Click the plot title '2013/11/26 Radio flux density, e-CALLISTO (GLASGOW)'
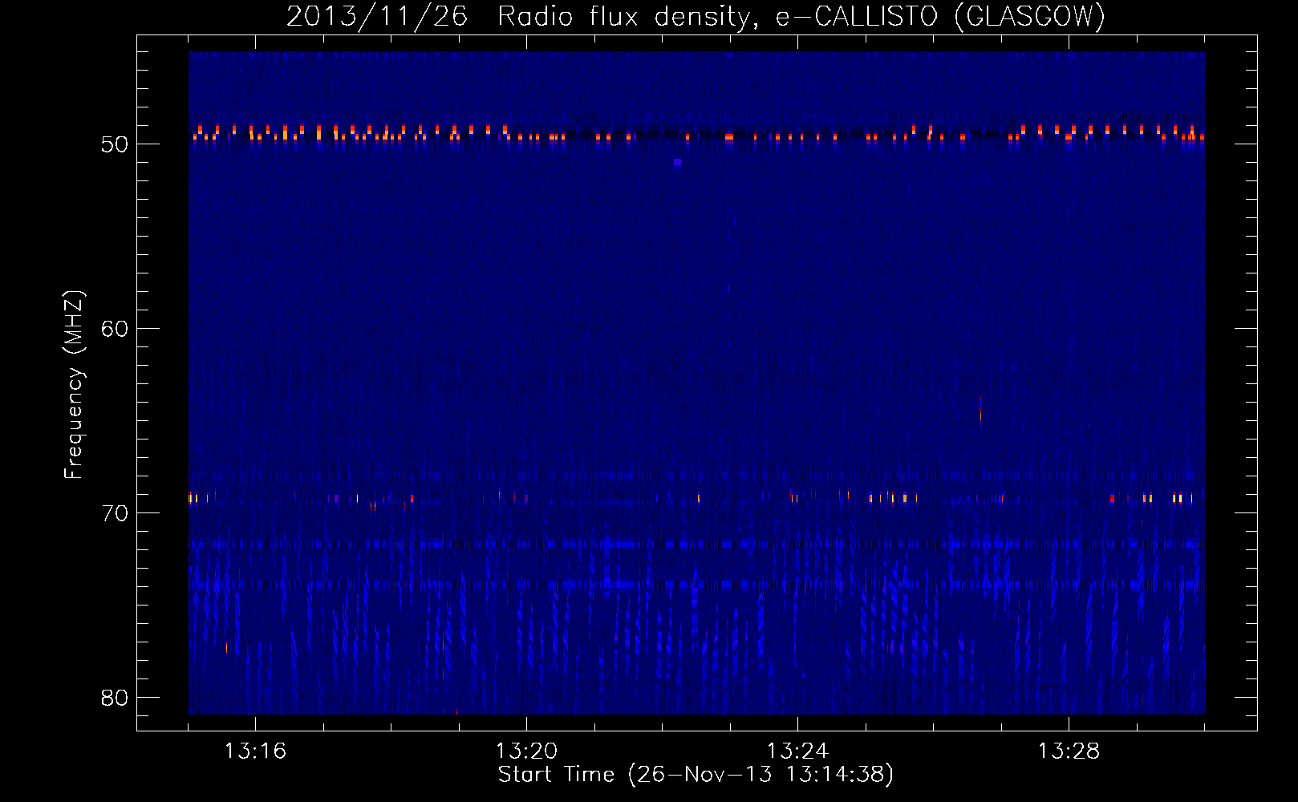This screenshot has width=1298, height=802. point(696,16)
